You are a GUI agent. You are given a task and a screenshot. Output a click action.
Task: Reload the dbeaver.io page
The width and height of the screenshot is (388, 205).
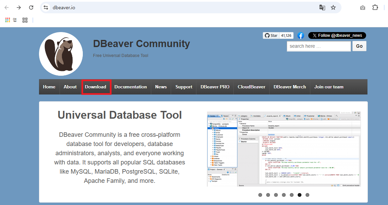coord(31,8)
